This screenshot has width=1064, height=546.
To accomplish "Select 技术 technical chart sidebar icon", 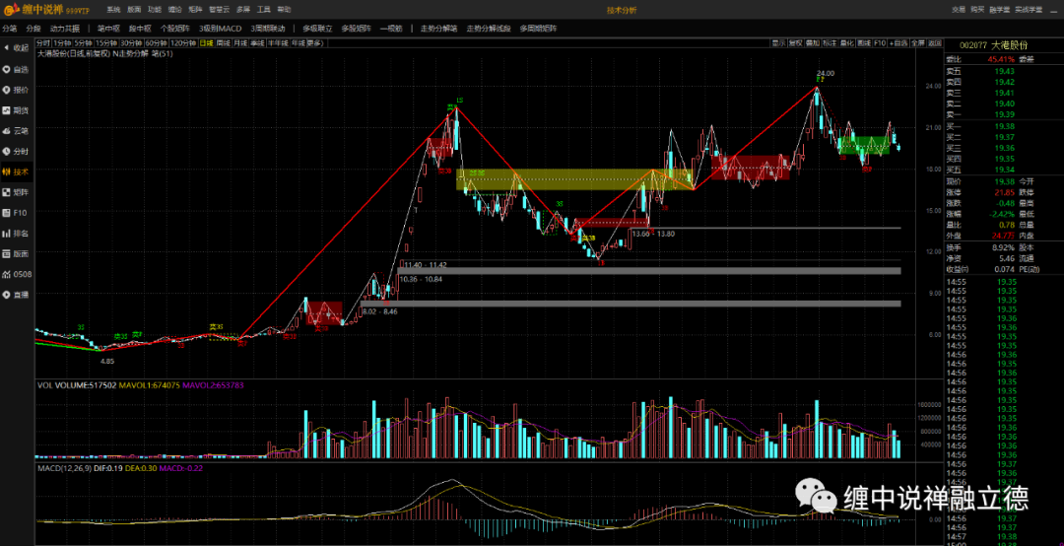I will [17, 171].
